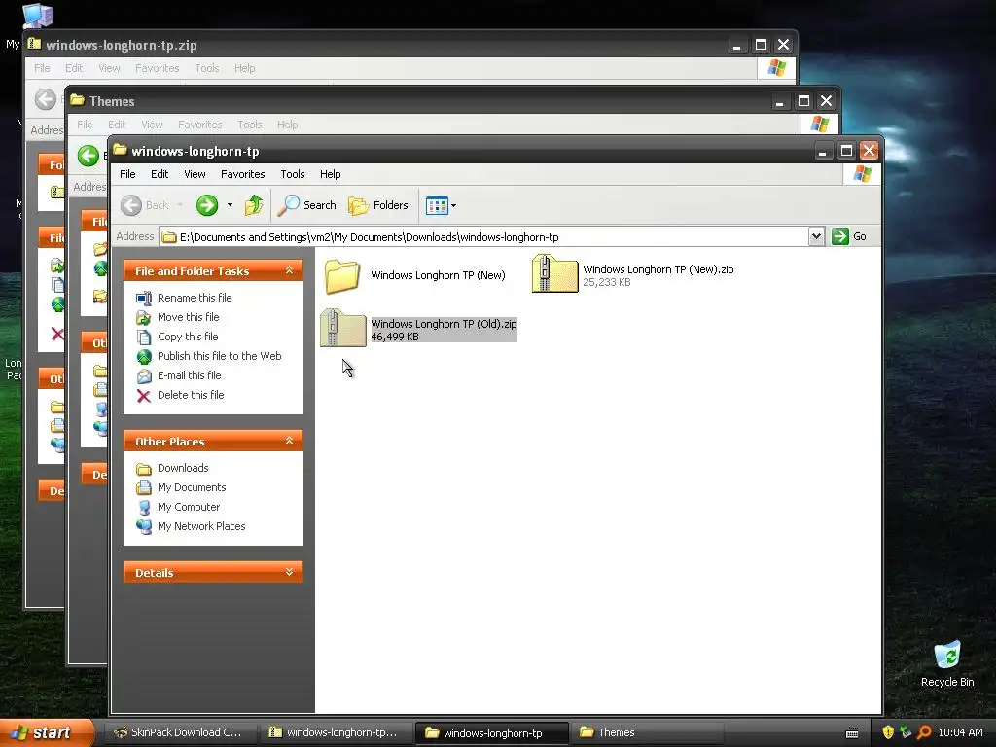Image resolution: width=996 pixels, height=747 pixels.
Task: Go up one folder level
Action: click(x=254, y=205)
